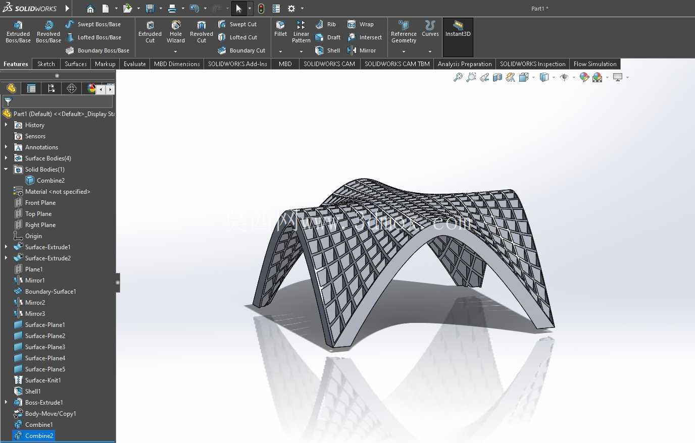The width and height of the screenshot is (695, 443).
Task: Select the Fillet tool icon
Action: click(x=280, y=29)
